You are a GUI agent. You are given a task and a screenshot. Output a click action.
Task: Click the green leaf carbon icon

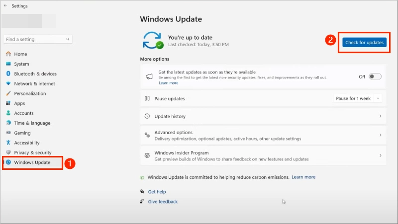click(142, 178)
